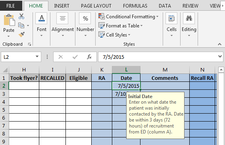Select the 'RA' header cell
Image resolution: width=225 pixels, height=145 pixels.
click(x=102, y=78)
